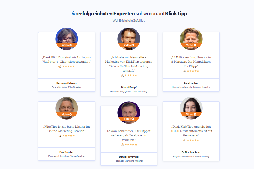Click the star rating under Dawid Przybylski's quote
This screenshot has height=169, width=254.
tap(129, 145)
